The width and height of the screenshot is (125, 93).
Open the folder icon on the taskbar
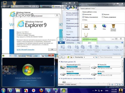(x=18, y=91)
